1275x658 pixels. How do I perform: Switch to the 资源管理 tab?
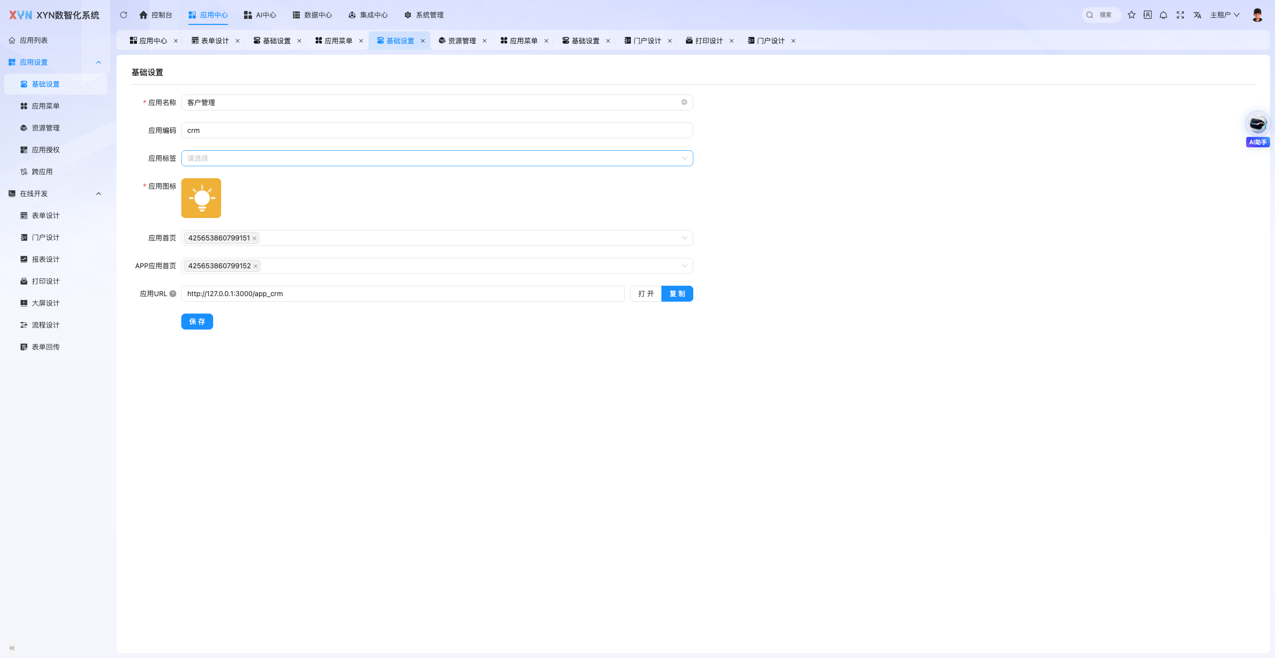[457, 41]
